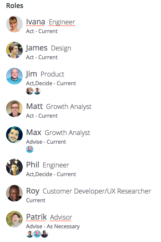Click Patrik's Advisor role label

click(61, 217)
